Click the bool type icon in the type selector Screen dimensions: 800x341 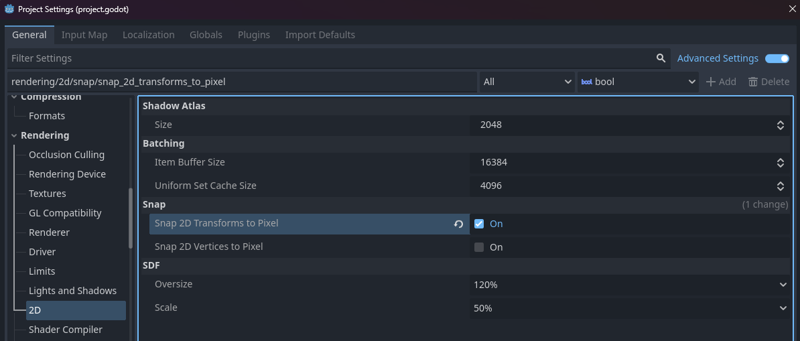pos(586,82)
